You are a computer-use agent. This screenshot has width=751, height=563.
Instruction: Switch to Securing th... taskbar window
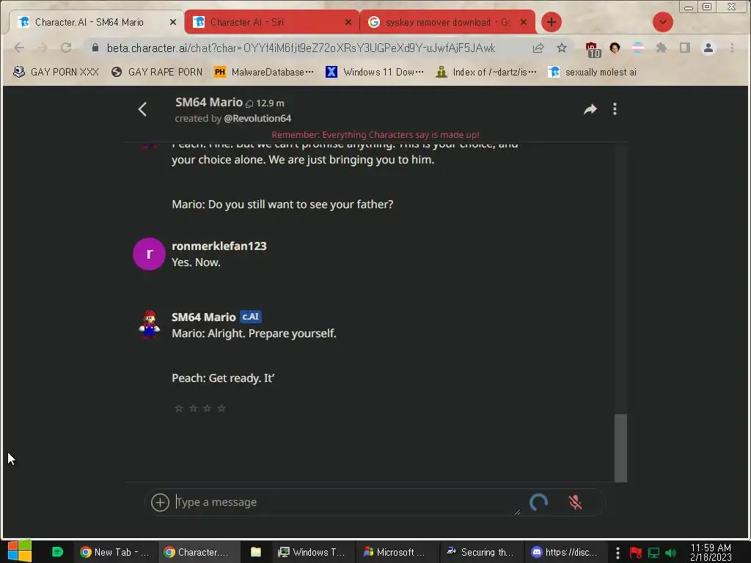click(x=480, y=552)
